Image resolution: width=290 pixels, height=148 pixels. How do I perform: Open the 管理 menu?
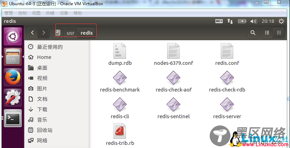pyautogui.click(x=9, y=13)
